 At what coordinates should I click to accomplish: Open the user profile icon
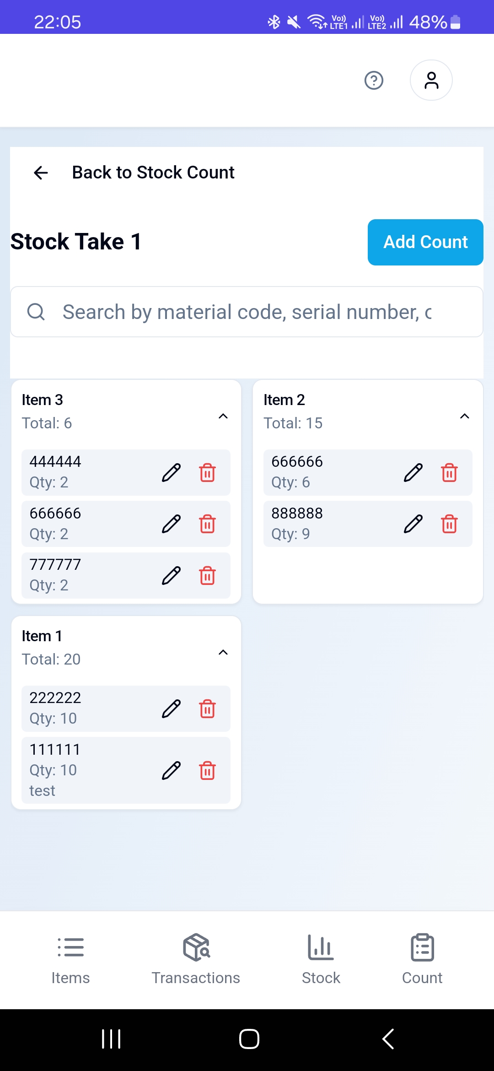point(431,81)
